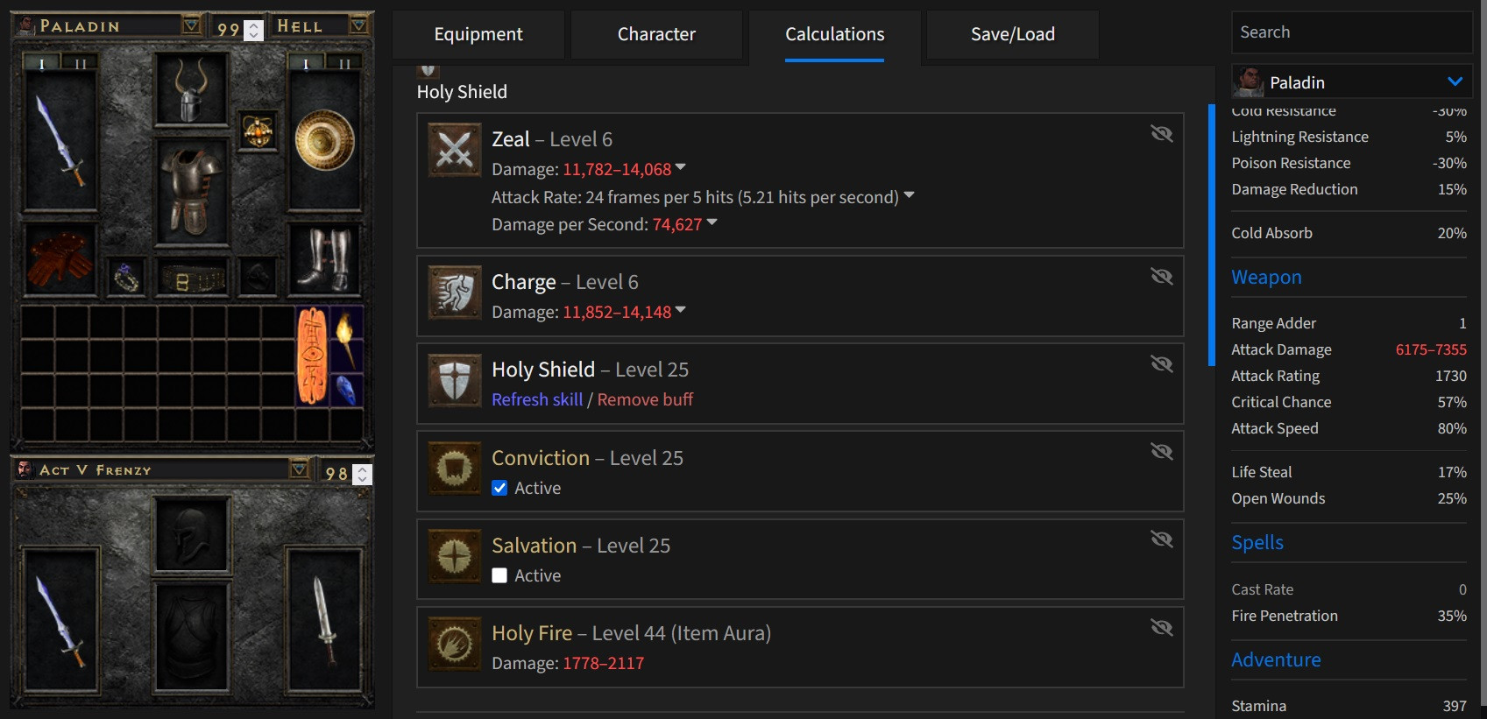
Task: Click the Paladin's body armor slot
Action: click(191, 190)
